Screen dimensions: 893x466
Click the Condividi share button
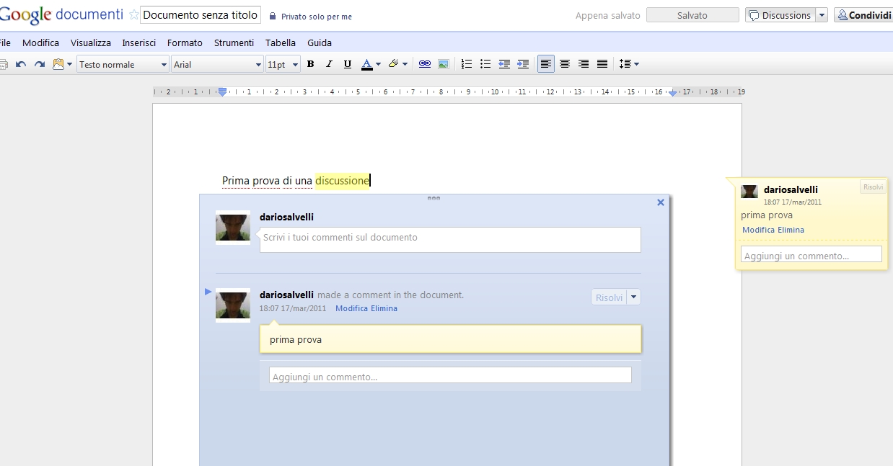click(x=864, y=15)
